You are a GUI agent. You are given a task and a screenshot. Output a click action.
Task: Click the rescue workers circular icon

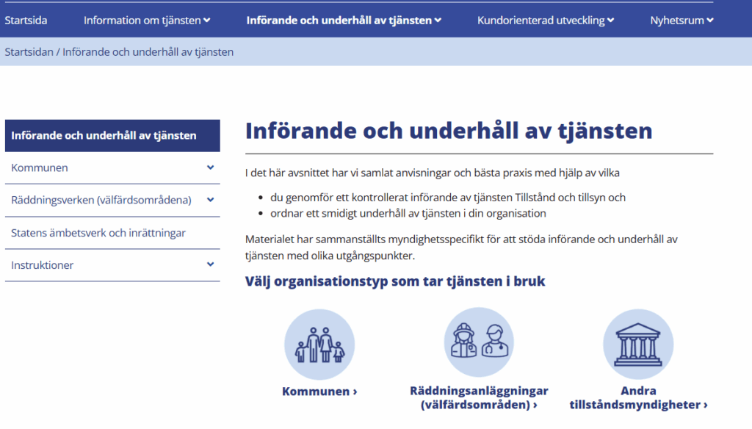[x=479, y=342]
